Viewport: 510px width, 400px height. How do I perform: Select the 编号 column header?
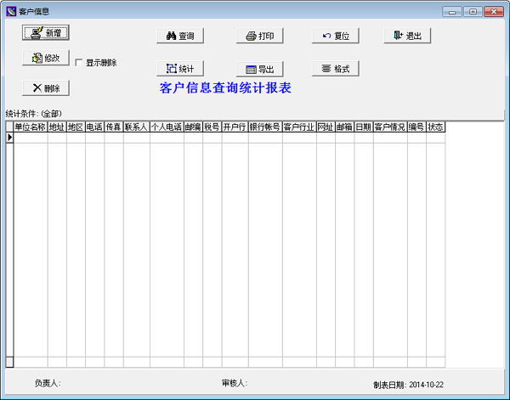(x=416, y=127)
